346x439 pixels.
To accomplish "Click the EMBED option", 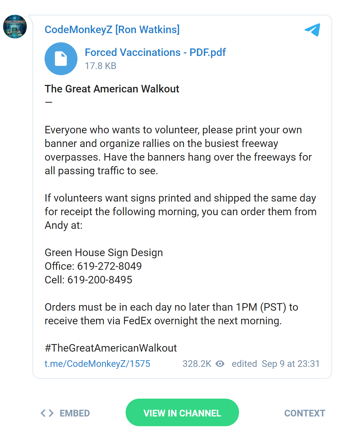I will click(x=75, y=413).
